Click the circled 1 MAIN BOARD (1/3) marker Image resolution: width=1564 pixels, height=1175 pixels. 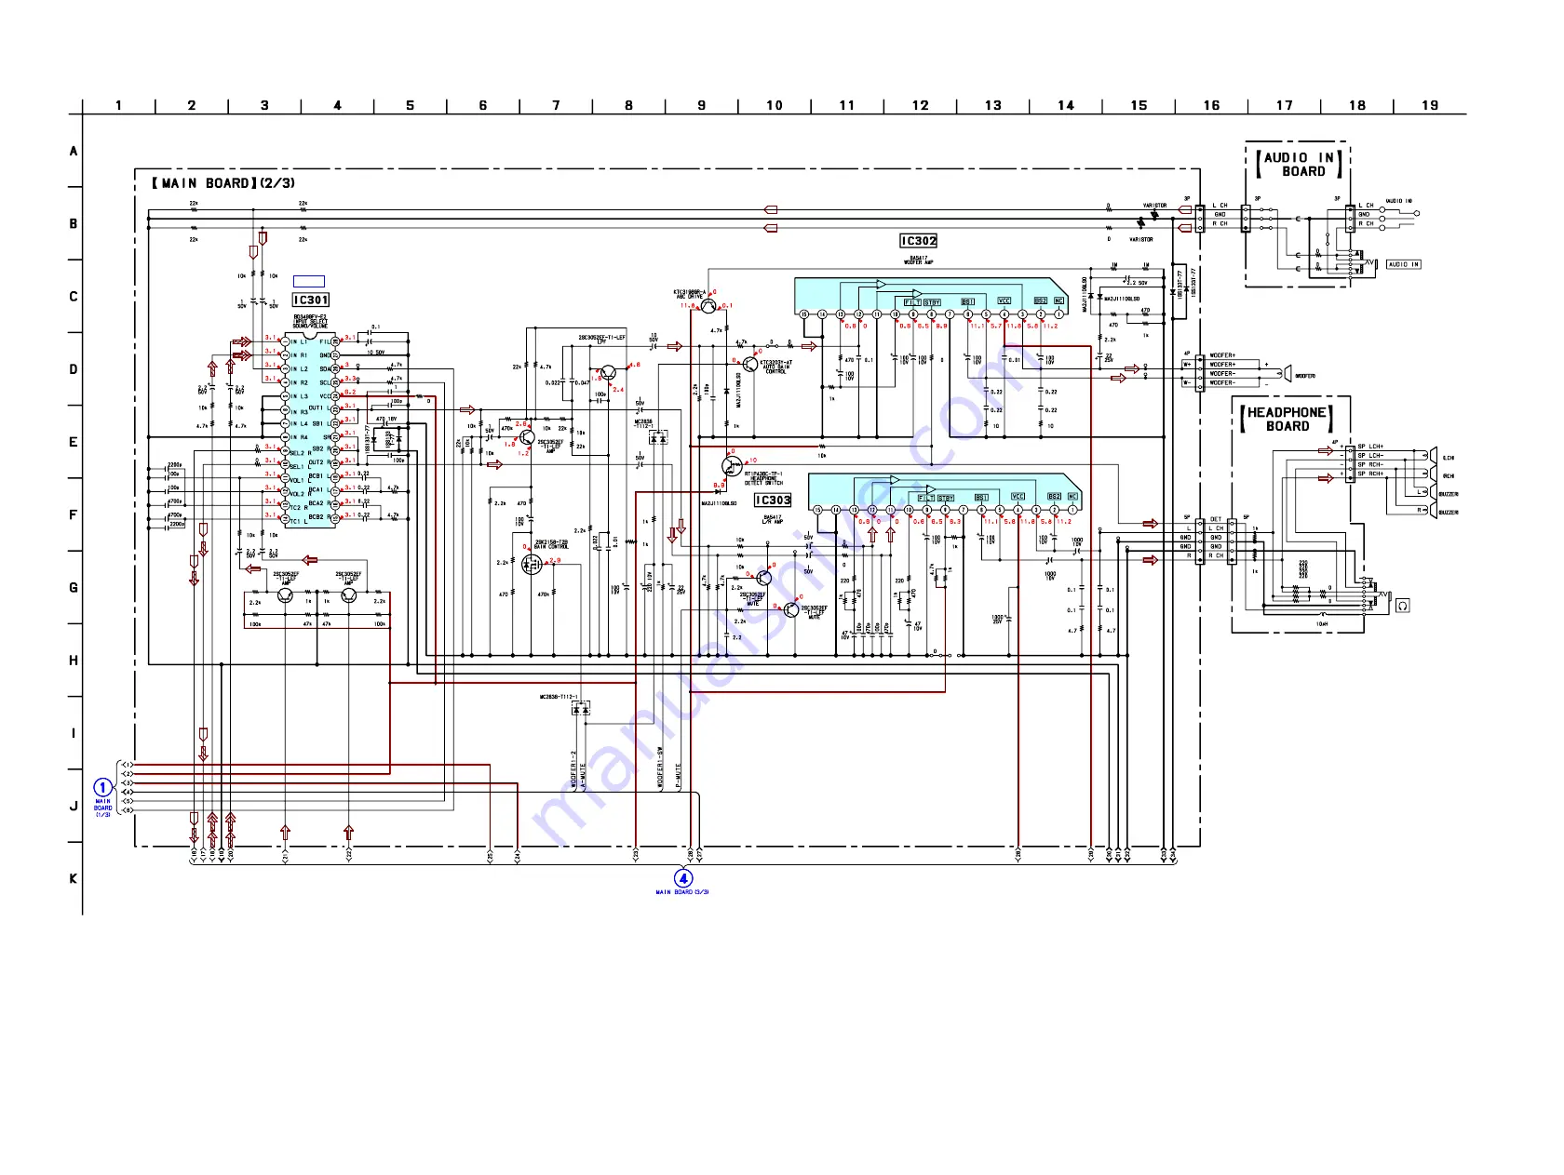(x=102, y=788)
